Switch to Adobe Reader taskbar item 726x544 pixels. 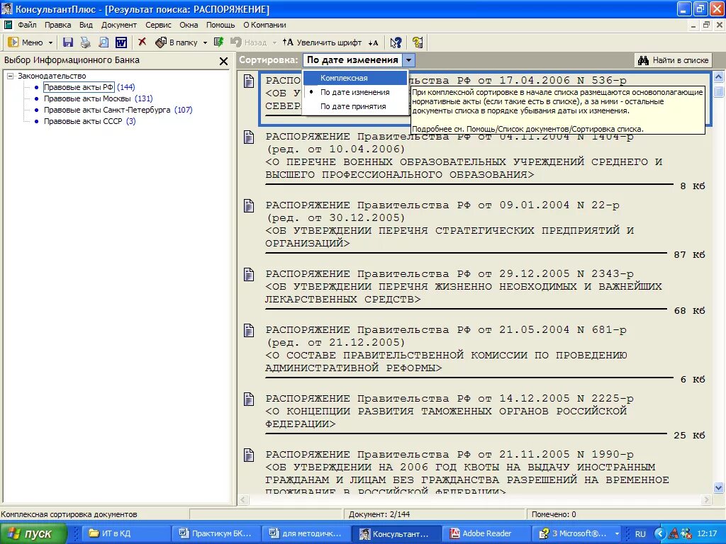click(x=487, y=533)
